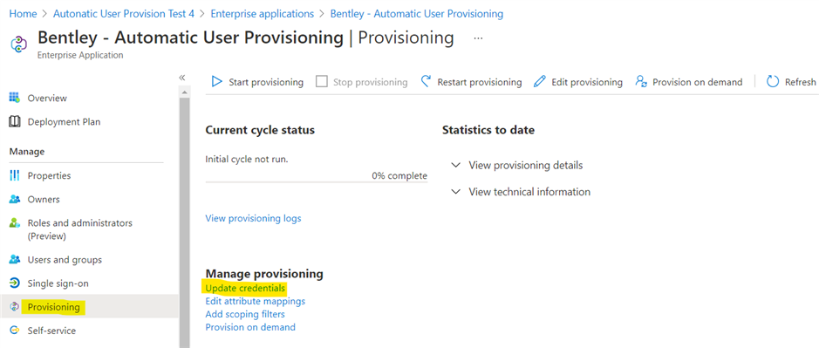Click the Edit provisioning pencil icon
This screenshot has width=819, height=348.
[x=540, y=82]
